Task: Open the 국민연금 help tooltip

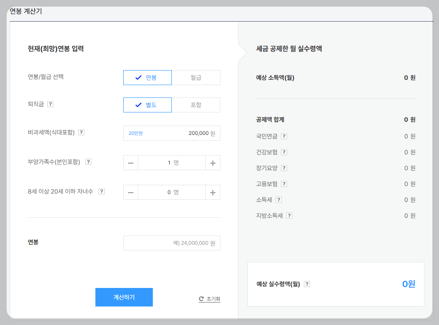Action: [x=283, y=137]
